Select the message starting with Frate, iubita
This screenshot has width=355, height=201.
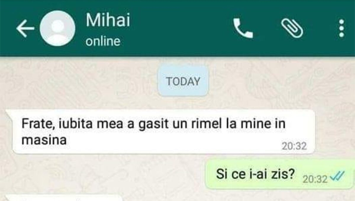[163, 132]
